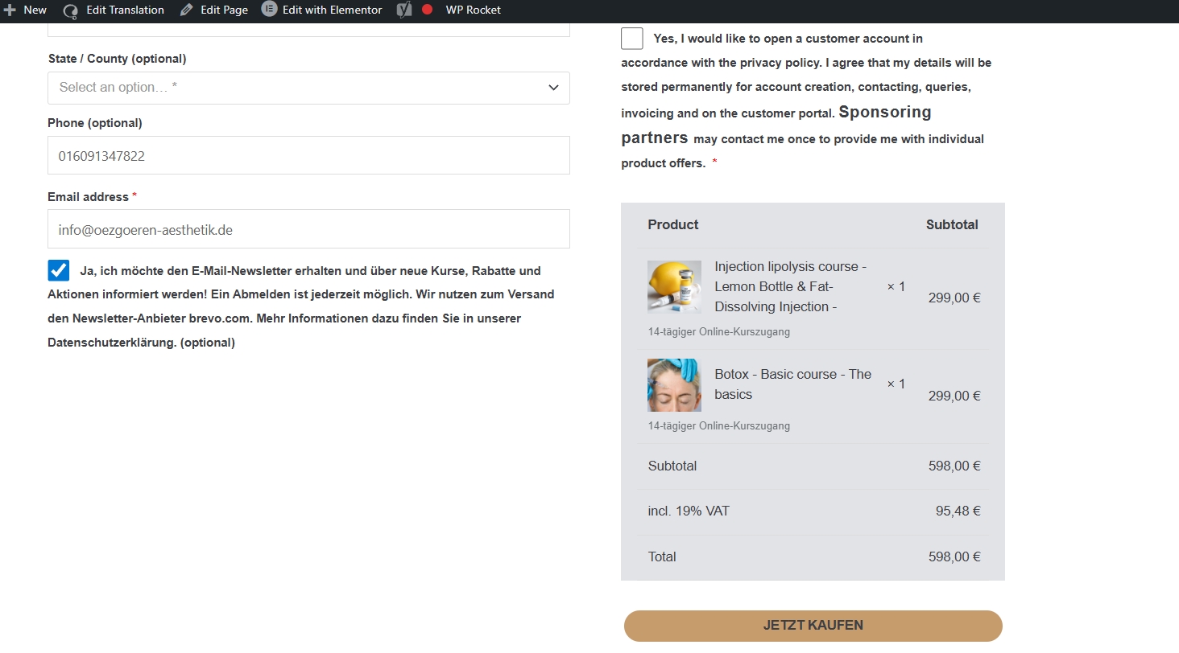
Task: Click the VAT amount 95,48 €
Action: (958, 511)
